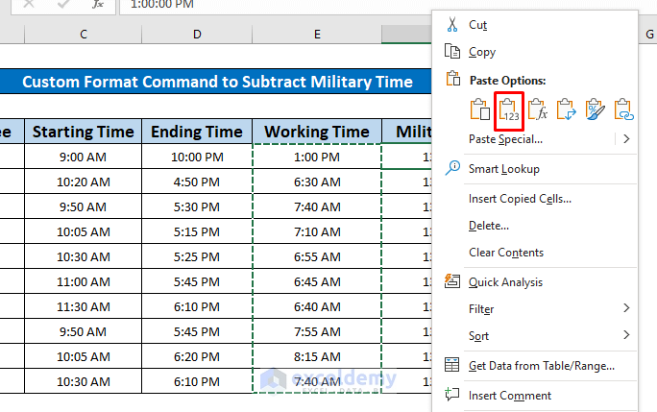Click Insert Copied Cells menu entry
The height and width of the screenshot is (412, 657).
(520, 199)
